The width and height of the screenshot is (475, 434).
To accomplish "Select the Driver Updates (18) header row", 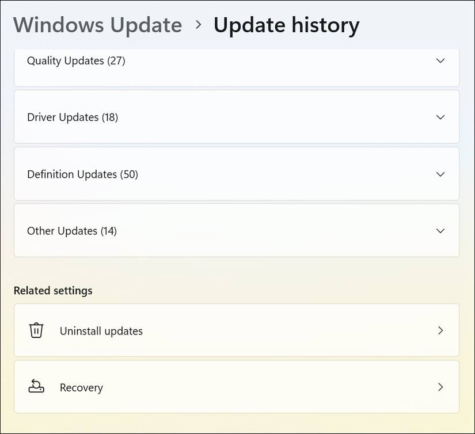I will click(x=236, y=117).
